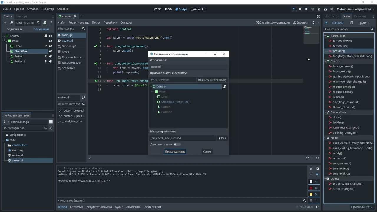
Task: Switch to the История tab
Action: (x=360, y=16)
